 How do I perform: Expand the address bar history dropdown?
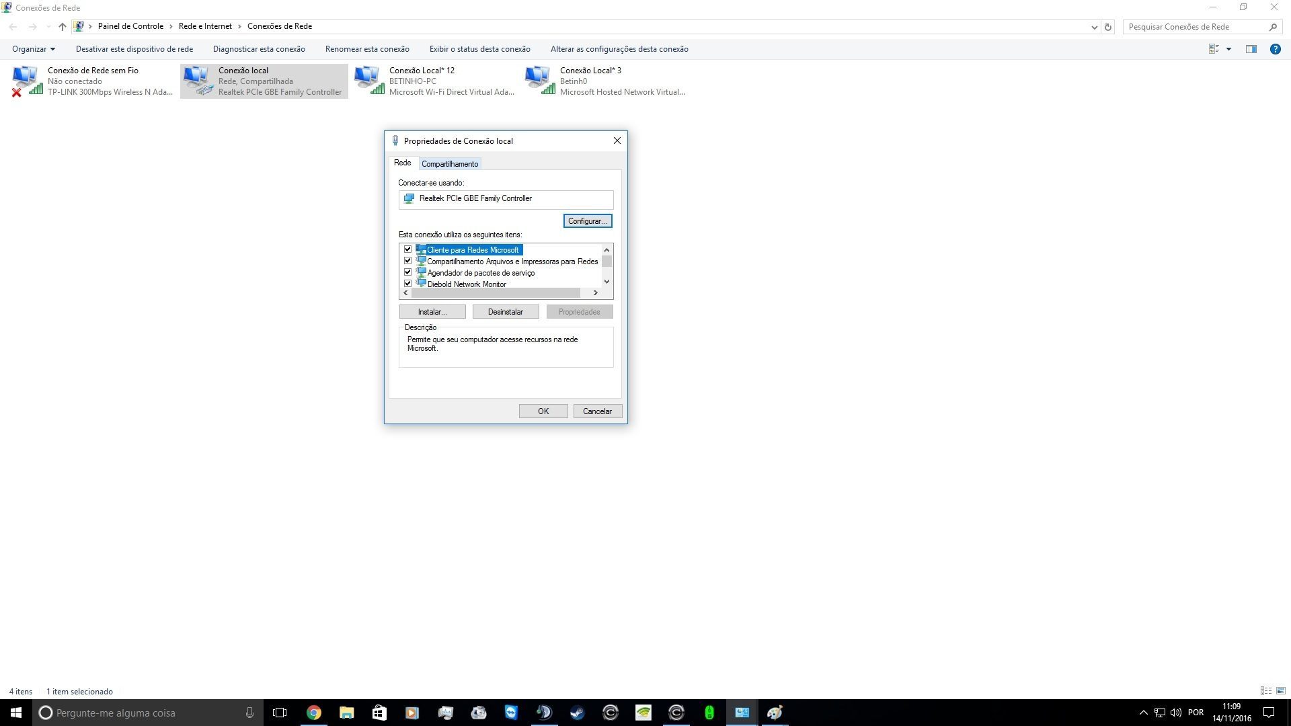click(x=1094, y=27)
